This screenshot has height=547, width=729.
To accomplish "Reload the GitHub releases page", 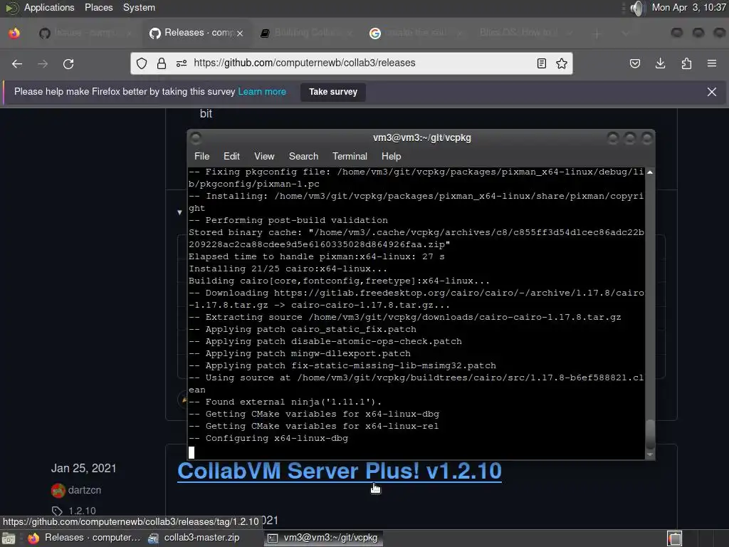I will click(x=68, y=63).
